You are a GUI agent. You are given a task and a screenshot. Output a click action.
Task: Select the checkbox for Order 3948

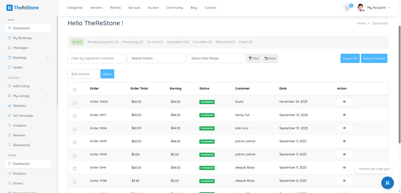click(75, 156)
